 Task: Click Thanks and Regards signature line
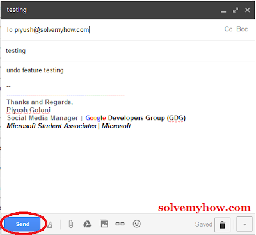[40, 102]
